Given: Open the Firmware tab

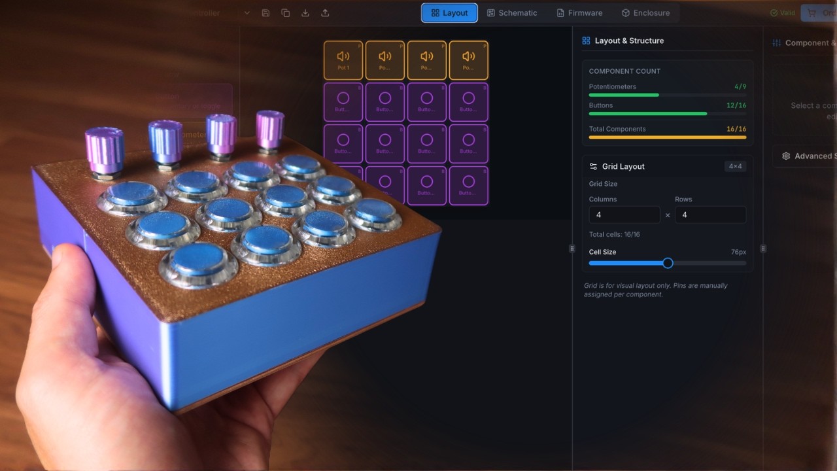Looking at the screenshot, I should click(x=579, y=12).
